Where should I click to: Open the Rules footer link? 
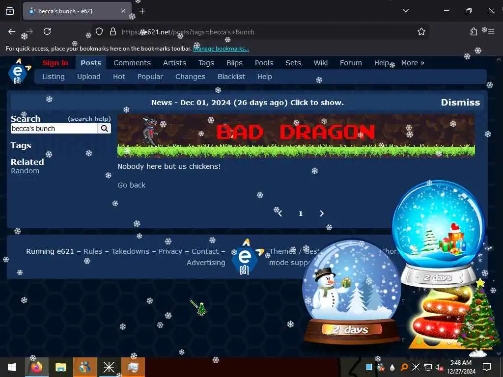pyautogui.click(x=93, y=251)
